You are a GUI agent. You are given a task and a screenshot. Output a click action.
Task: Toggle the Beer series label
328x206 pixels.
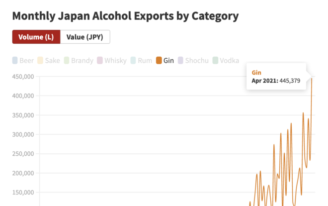pos(26,61)
